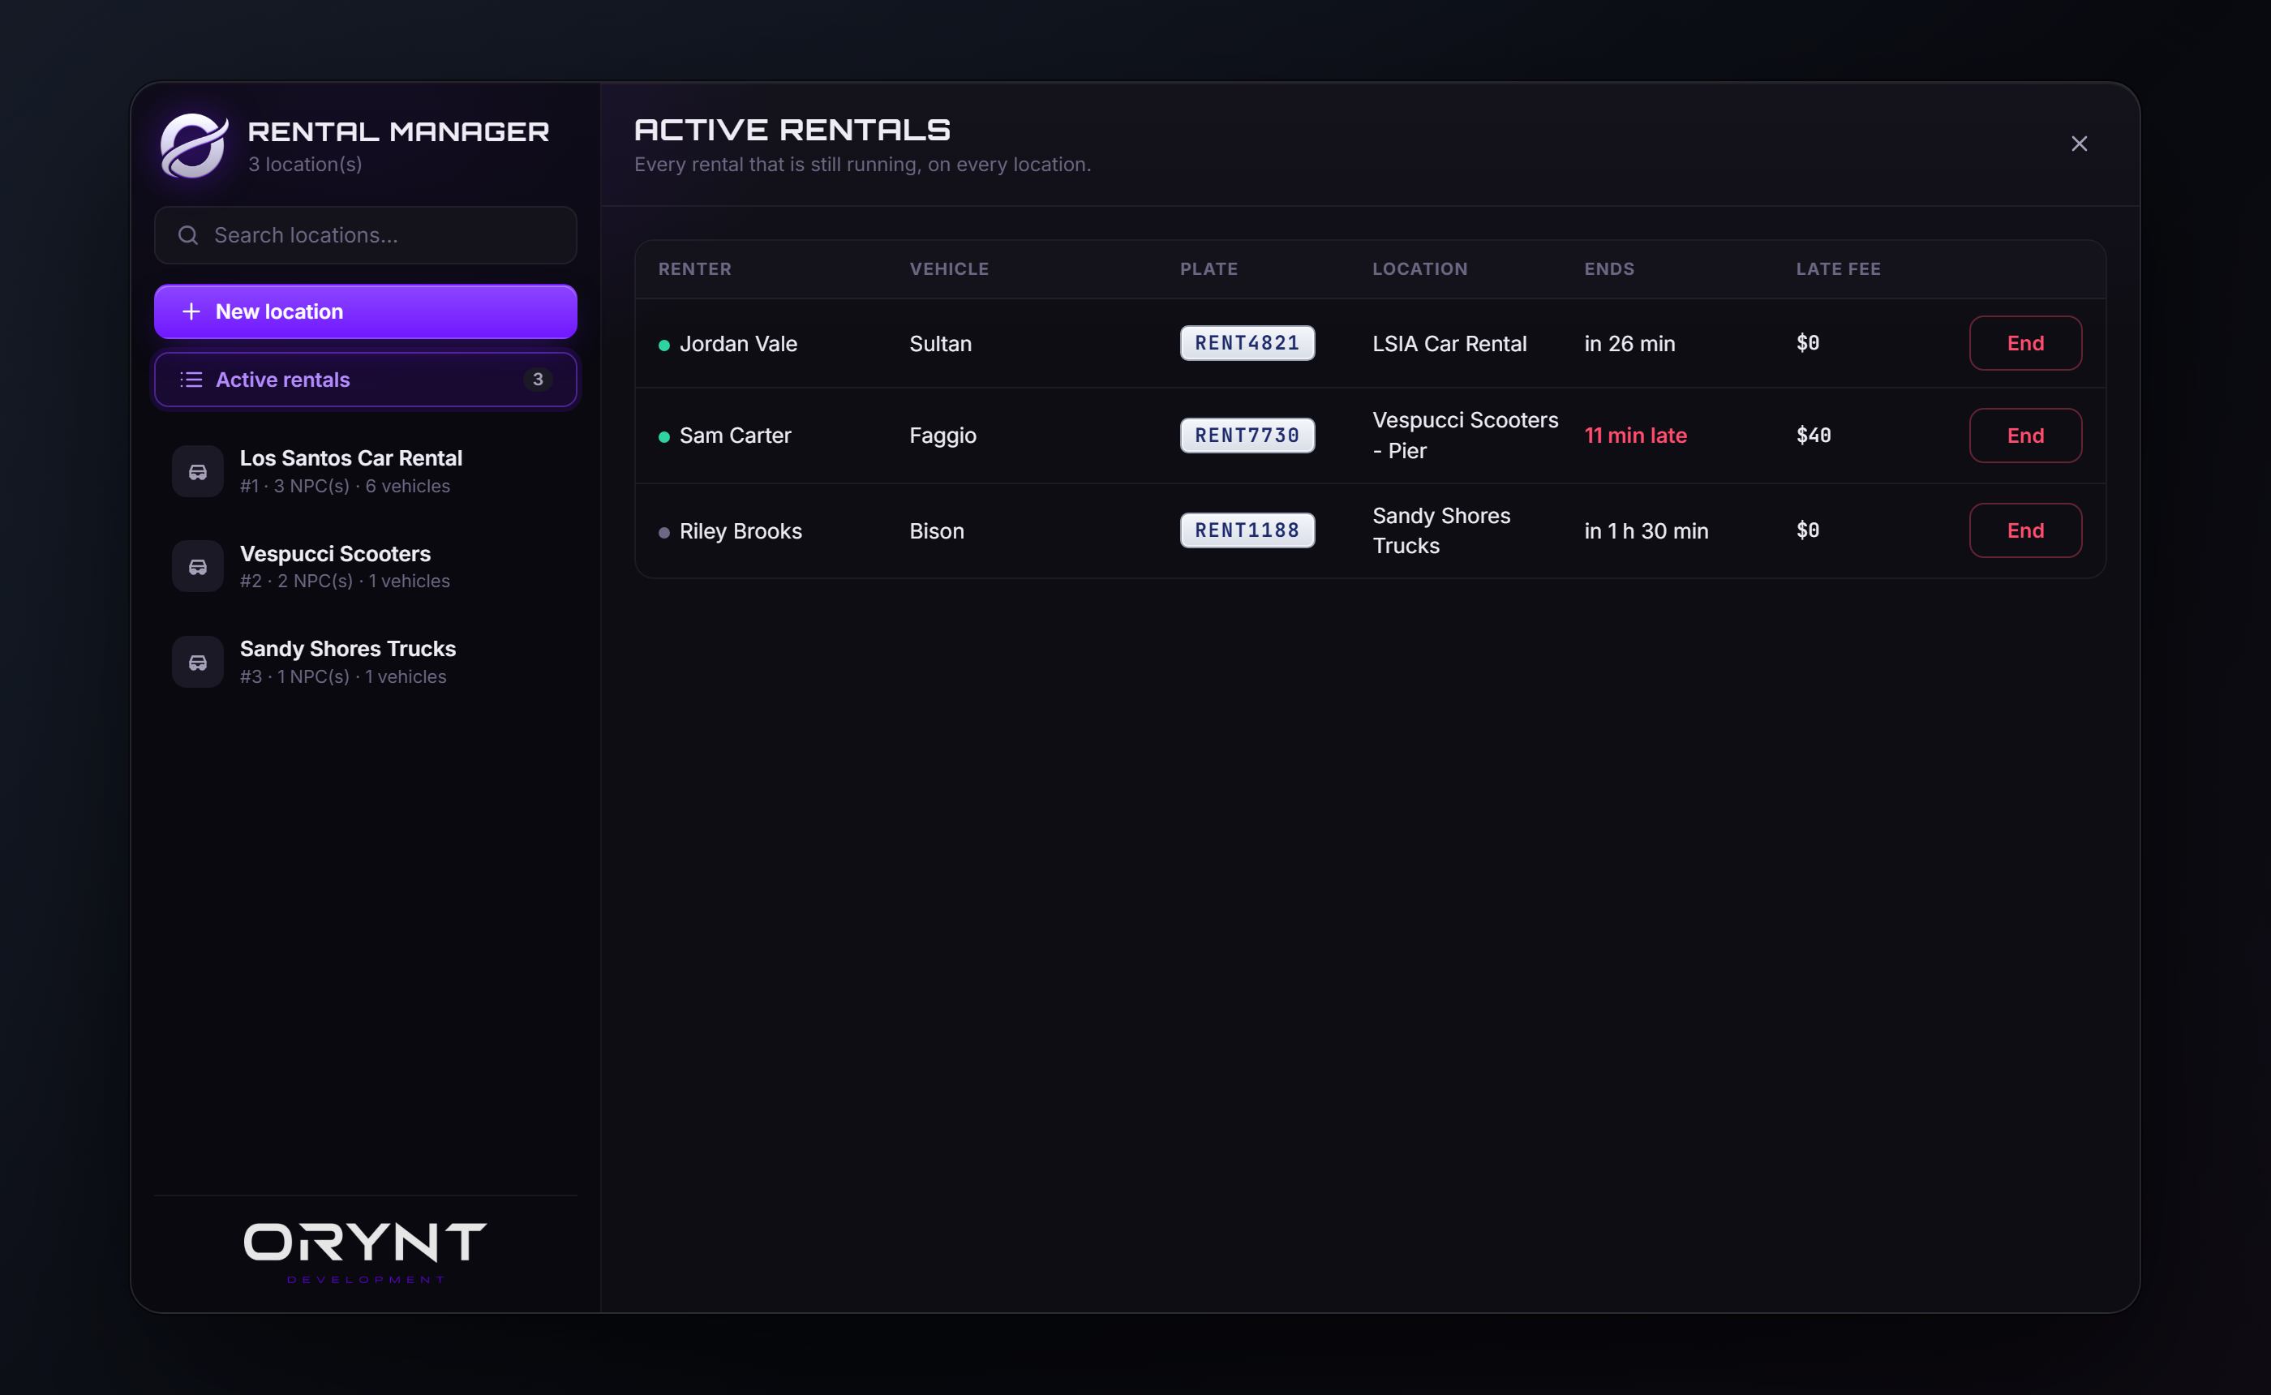Click Riley Brooks renter name

pyautogui.click(x=741, y=531)
